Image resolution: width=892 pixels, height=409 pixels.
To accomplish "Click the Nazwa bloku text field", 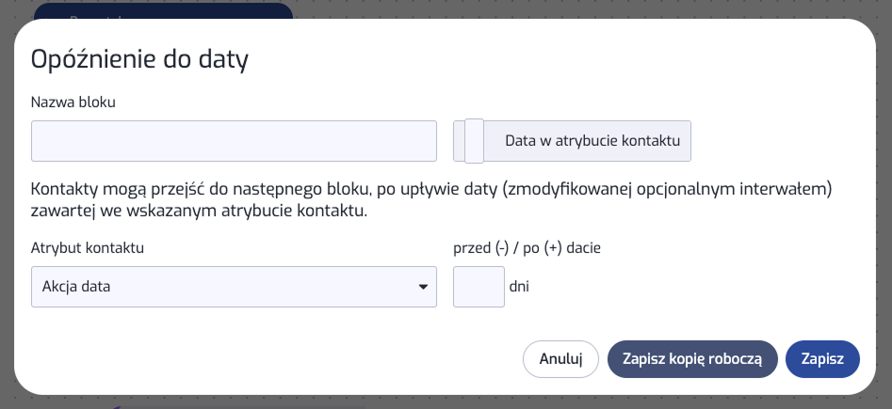I will (x=234, y=141).
